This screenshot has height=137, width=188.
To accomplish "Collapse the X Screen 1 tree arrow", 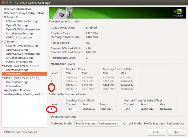I will tap(3, 41).
